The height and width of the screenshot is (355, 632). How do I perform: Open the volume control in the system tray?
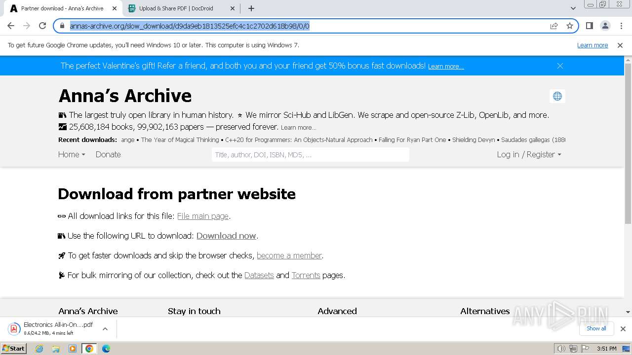click(561, 349)
